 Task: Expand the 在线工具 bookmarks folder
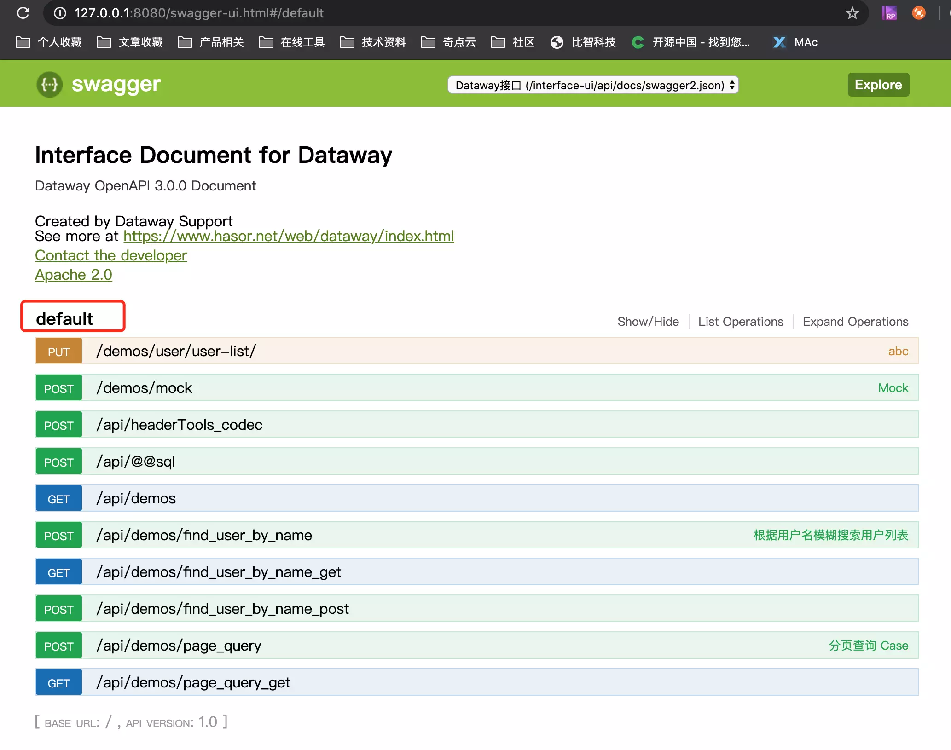point(292,42)
